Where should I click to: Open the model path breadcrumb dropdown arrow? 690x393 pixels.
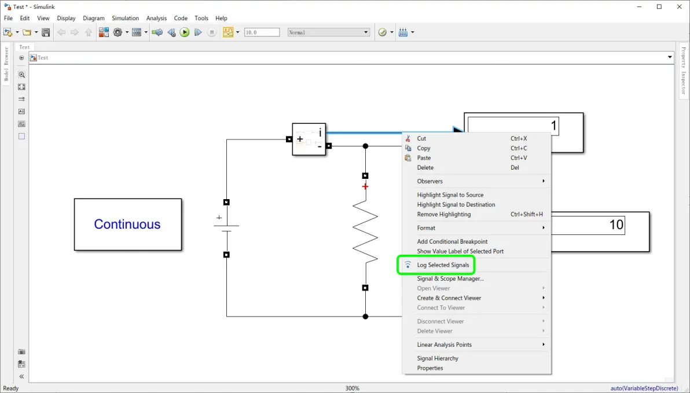point(670,57)
